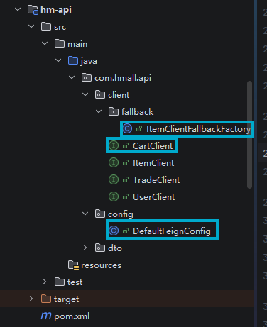Select the com.hmall.api package name
Viewport: 267px width, 327px height.
coord(123,78)
